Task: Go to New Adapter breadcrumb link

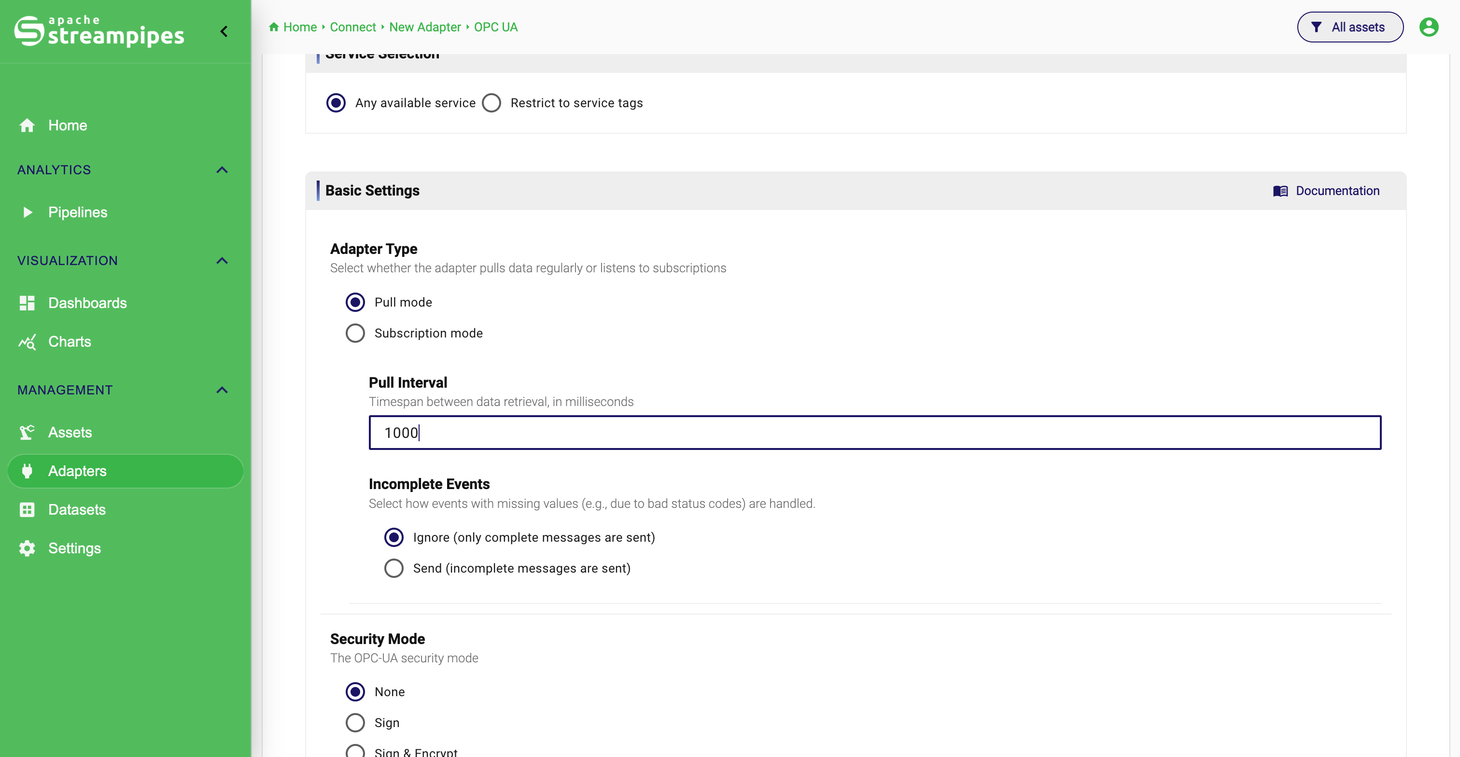Action: tap(424, 27)
